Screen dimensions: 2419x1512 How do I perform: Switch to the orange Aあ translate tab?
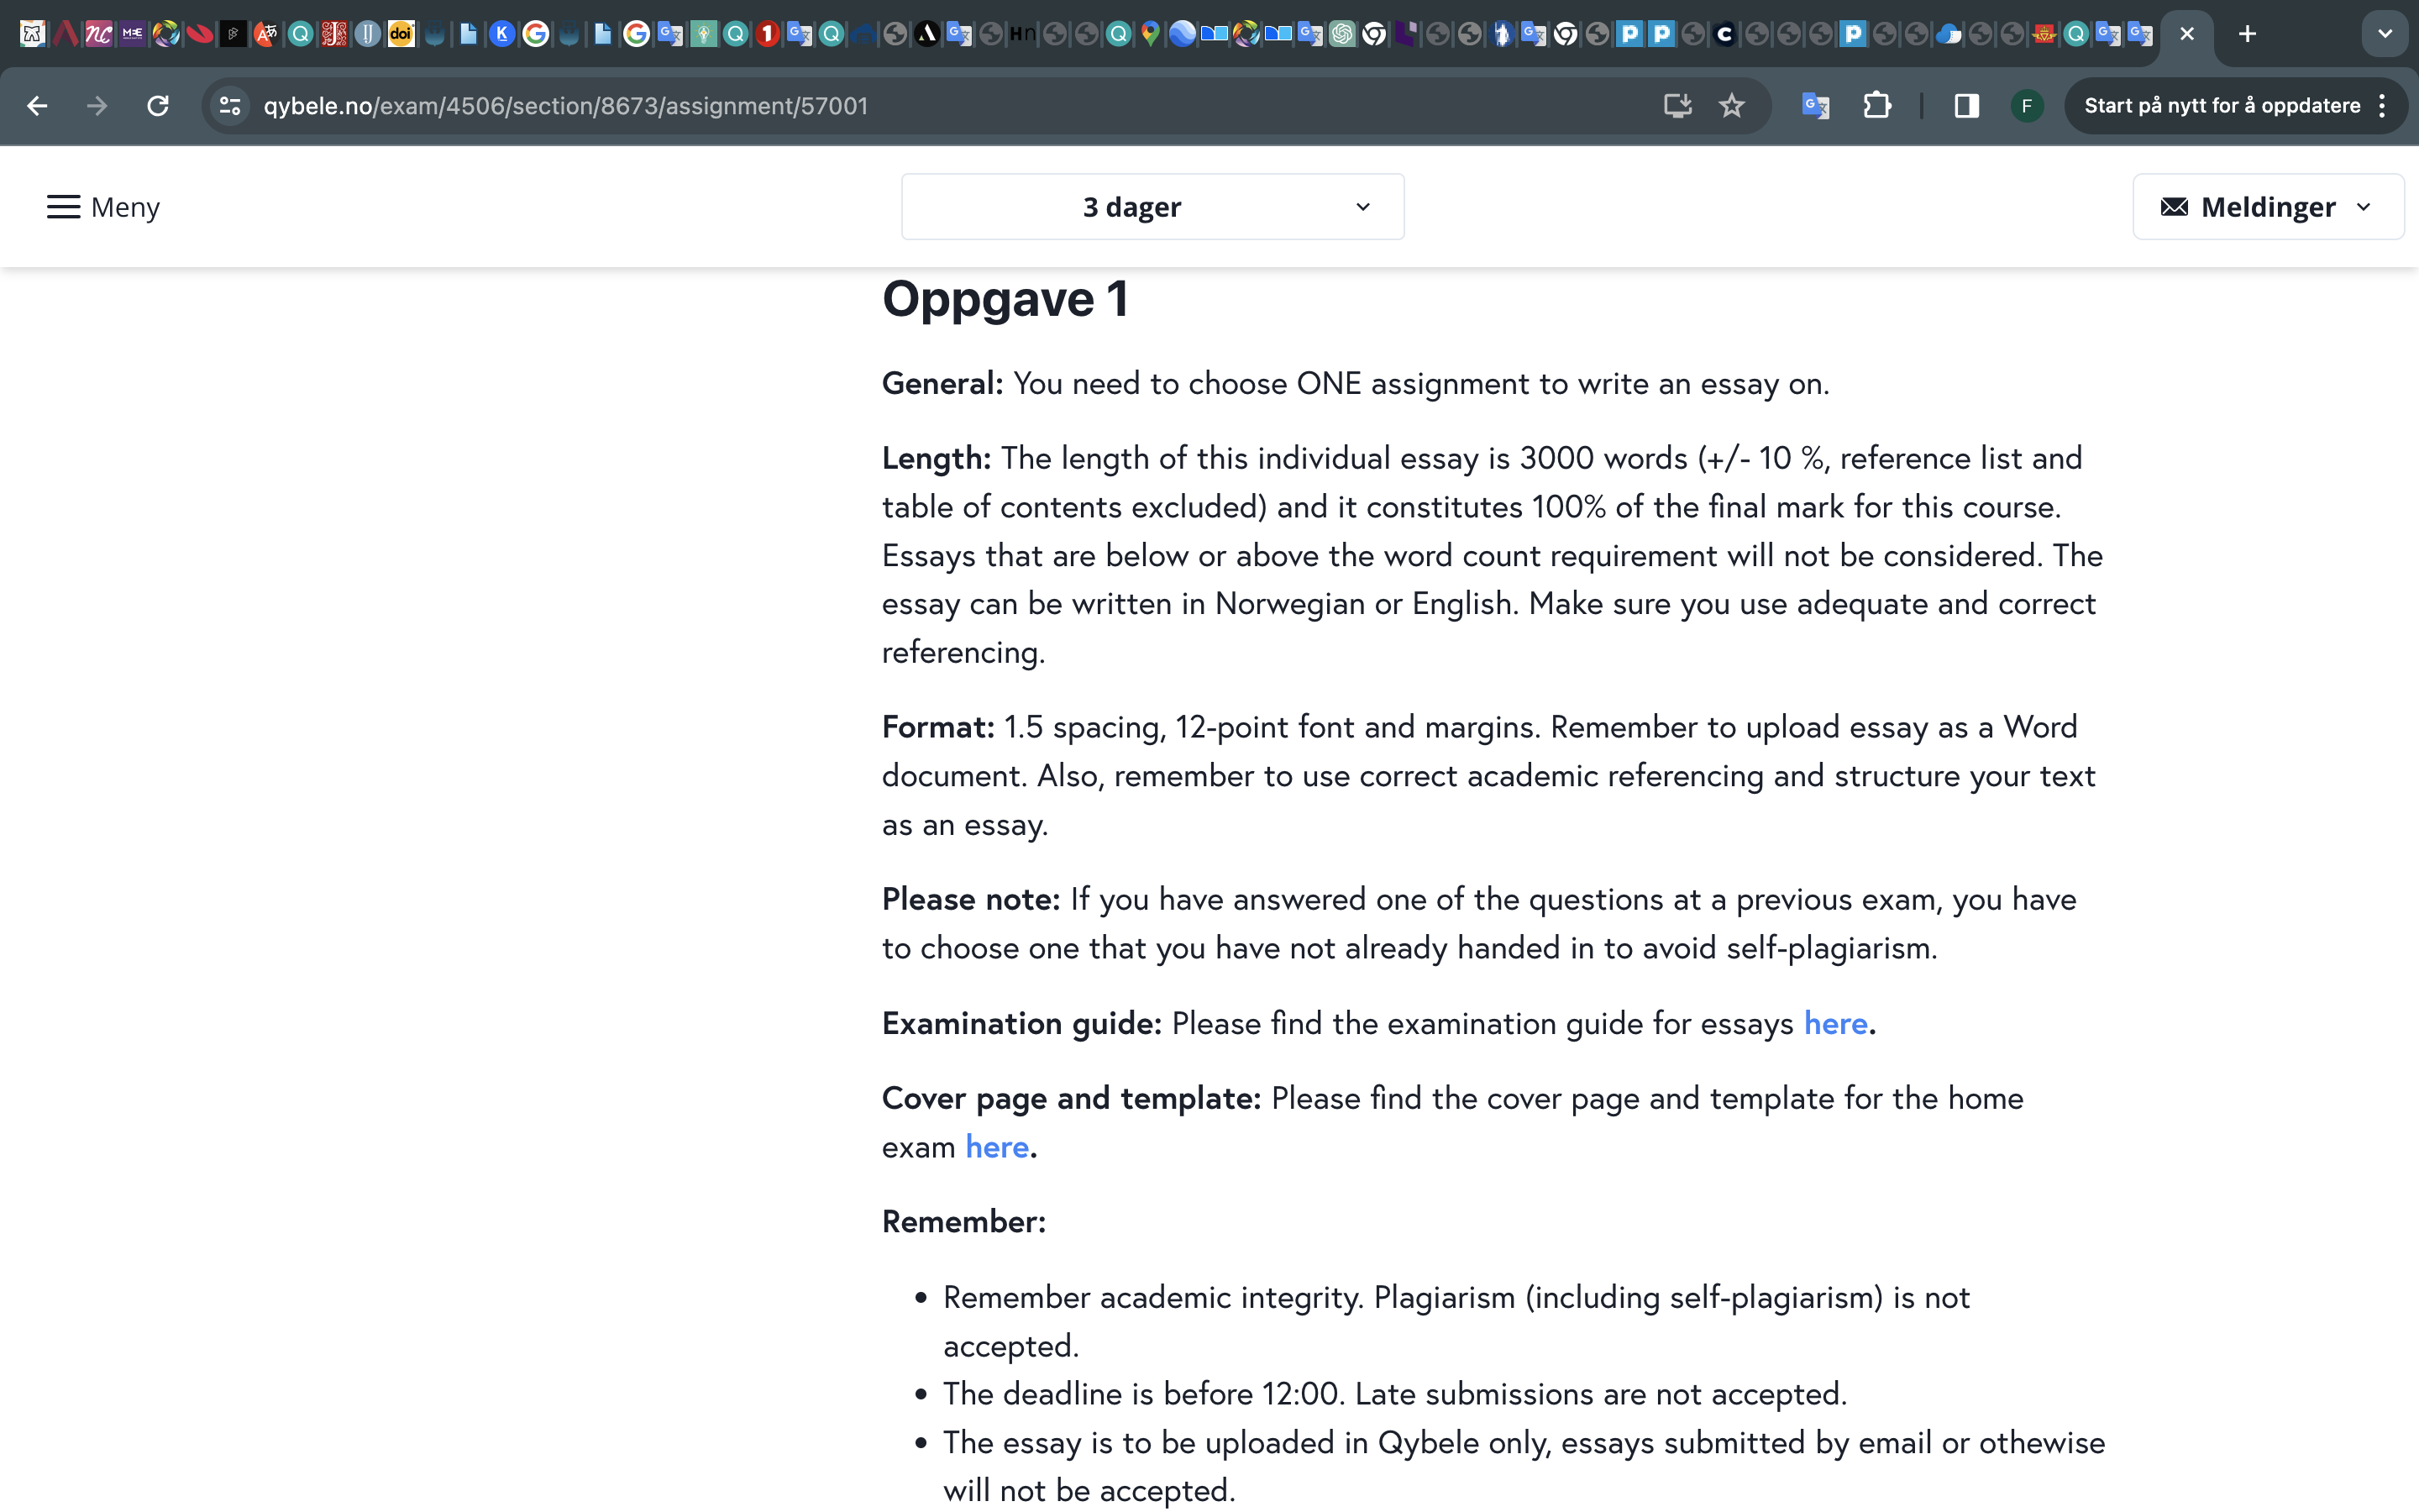(x=266, y=34)
